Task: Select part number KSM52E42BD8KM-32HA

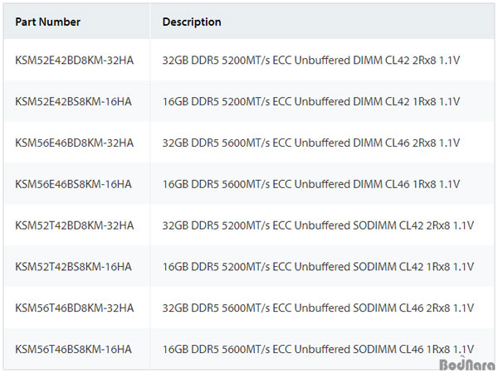Action: [75, 61]
